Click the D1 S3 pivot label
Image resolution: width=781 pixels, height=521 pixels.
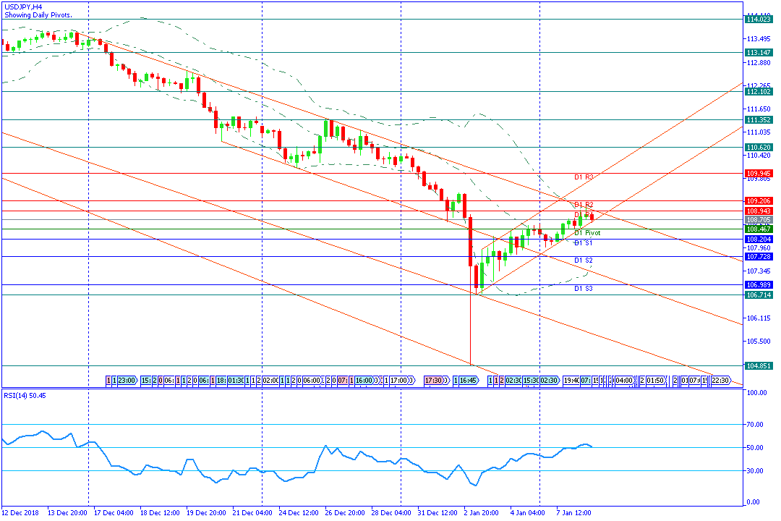584,288
